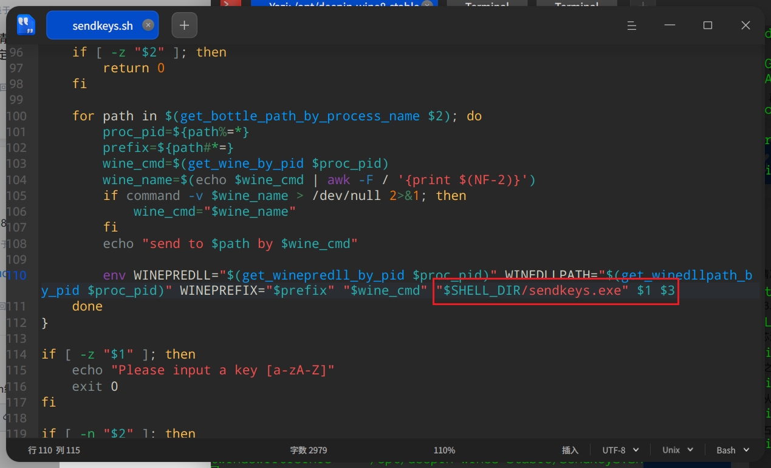Open the editor's hamburger main menu
The width and height of the screenshot is (771, 468).
[x=632, y=26]
